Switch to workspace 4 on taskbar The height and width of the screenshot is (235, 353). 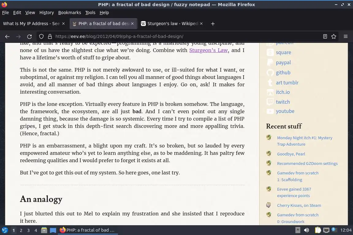[36, 230]
